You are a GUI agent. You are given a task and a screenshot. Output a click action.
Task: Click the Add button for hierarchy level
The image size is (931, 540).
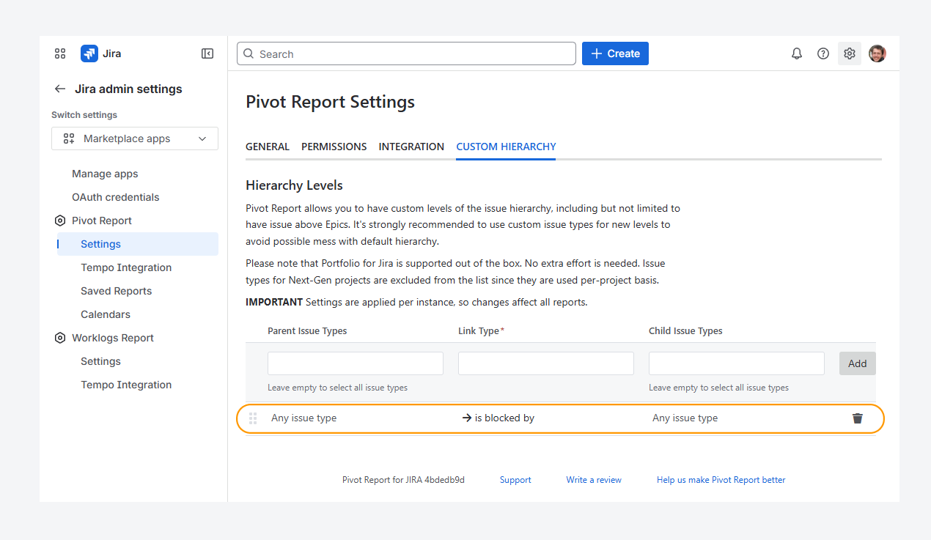tap(858, 363)
